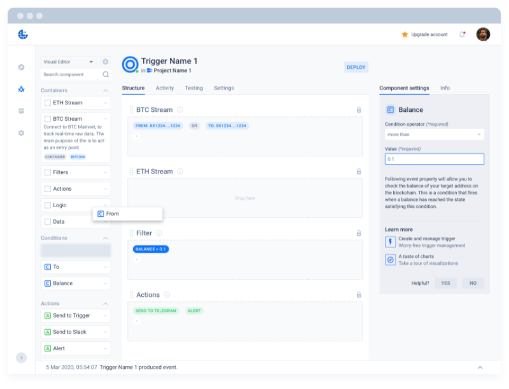Image resolution: width=509 pixels, height=389 pixels.
Task: Click the compass icon for A taste of charts
Action: point(390,260)
